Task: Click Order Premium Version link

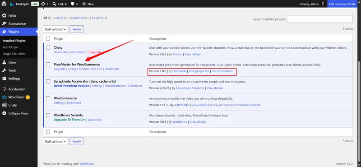Action: [x=71, y=86]
